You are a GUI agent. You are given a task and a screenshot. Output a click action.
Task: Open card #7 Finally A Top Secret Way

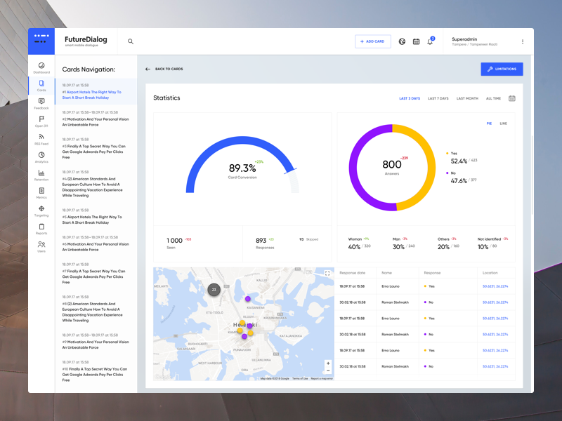pyautogui.click(x=96, y=273)
